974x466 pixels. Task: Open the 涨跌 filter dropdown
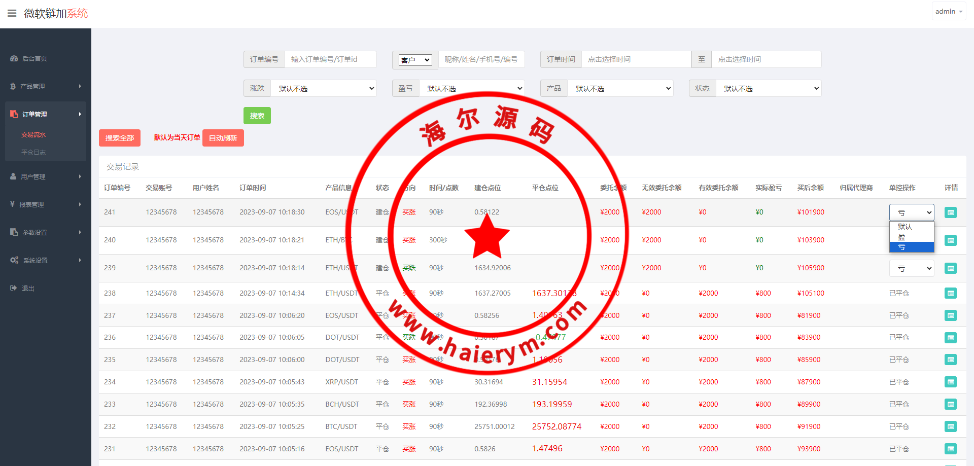pos(324,88)
